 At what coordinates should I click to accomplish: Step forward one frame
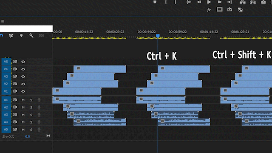pyautogui.click(x=220, y=2)
